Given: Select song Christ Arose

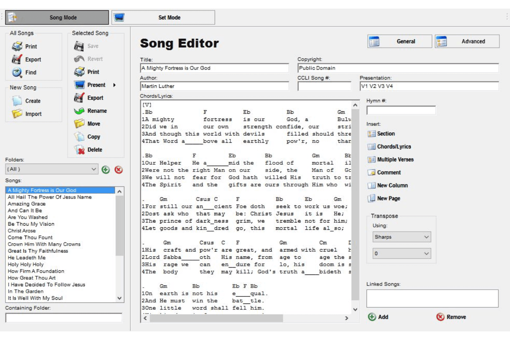Looking at the screenshot, I should point(22,231).
